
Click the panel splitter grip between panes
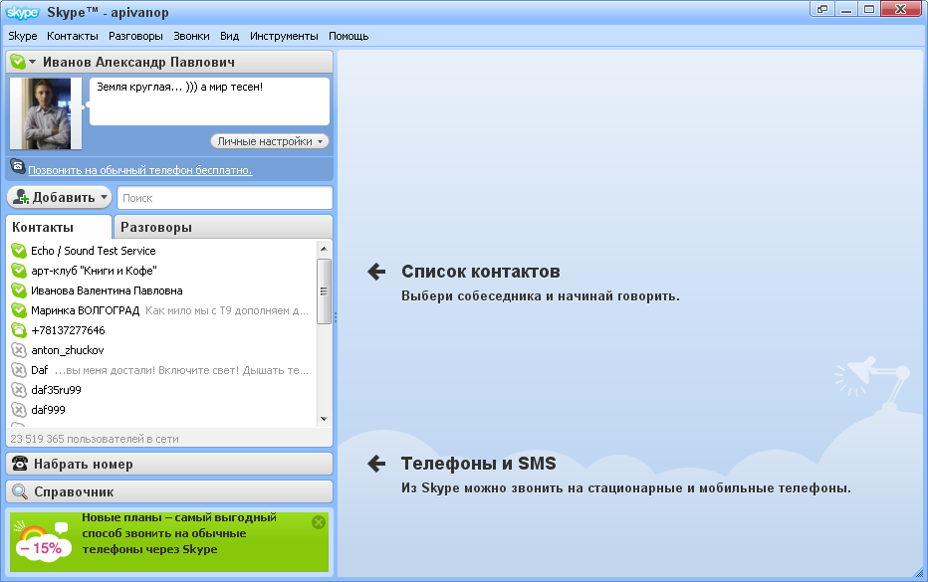[336, 317]
